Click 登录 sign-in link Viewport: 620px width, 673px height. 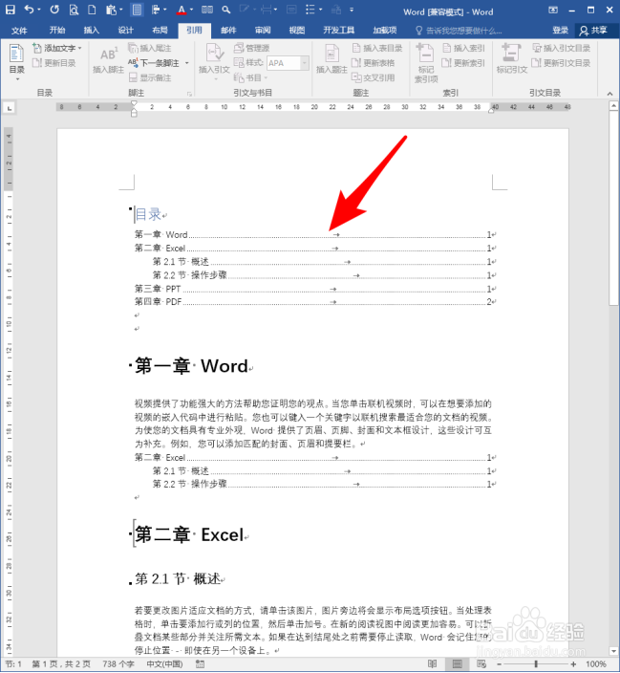tap(560, 30)
